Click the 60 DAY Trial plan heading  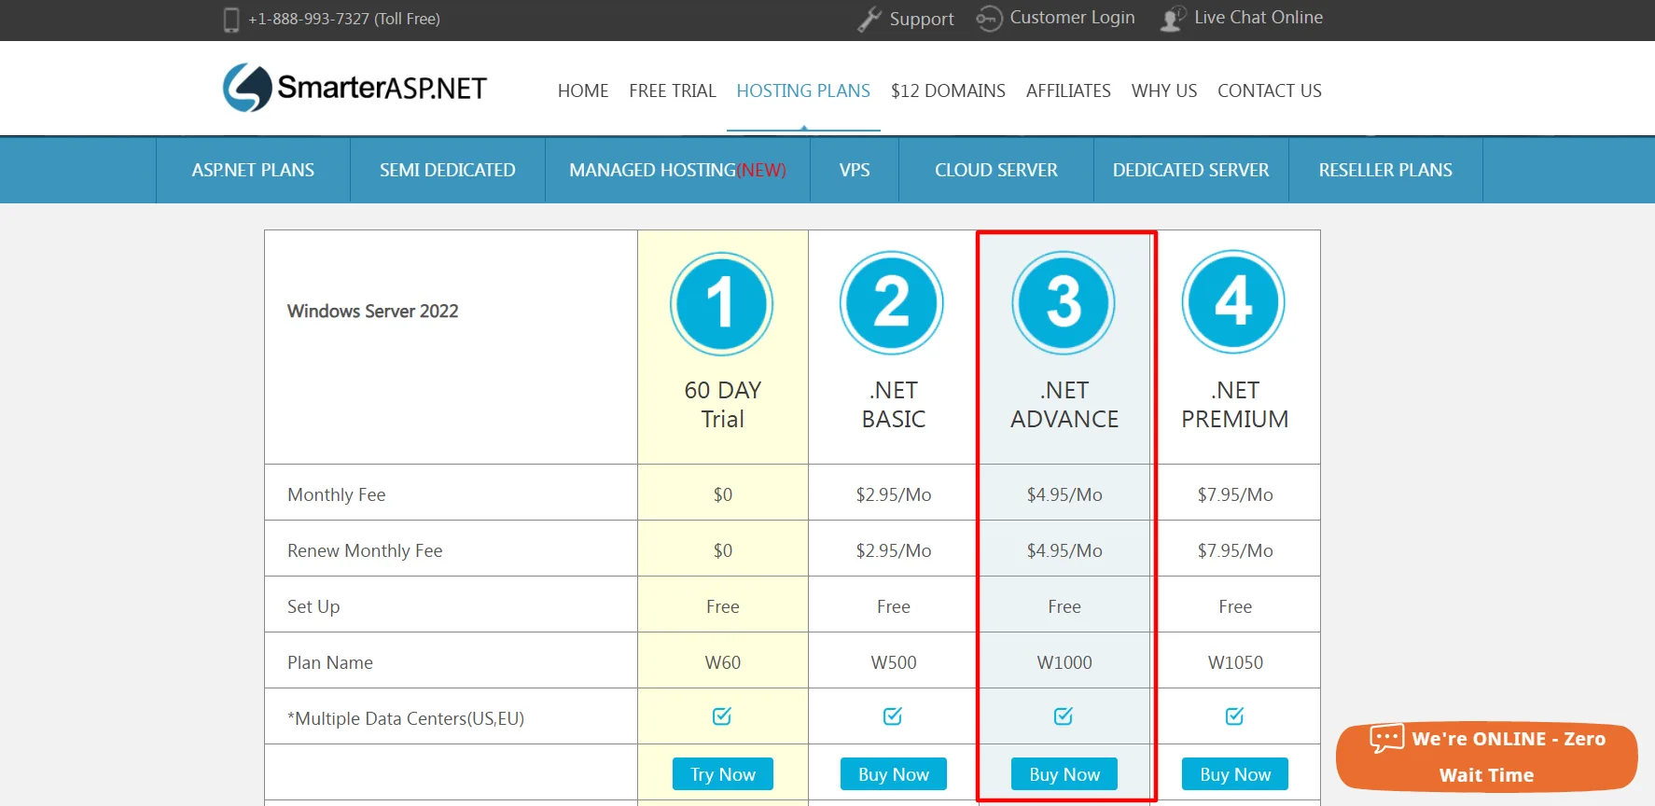(x=723, y=404)
